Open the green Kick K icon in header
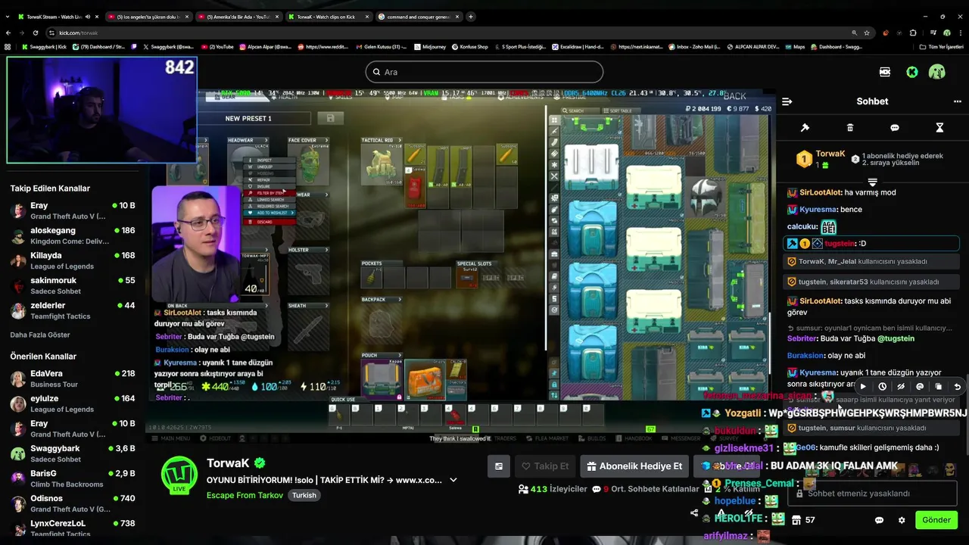 912,72
